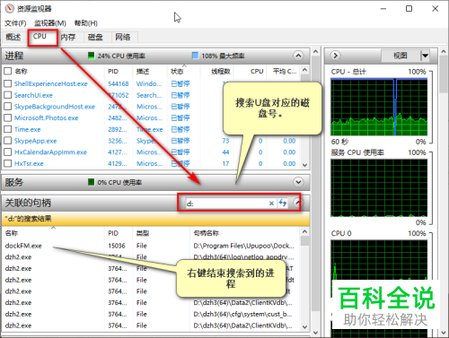Switch to the 网络 tab

click(123, 37)
